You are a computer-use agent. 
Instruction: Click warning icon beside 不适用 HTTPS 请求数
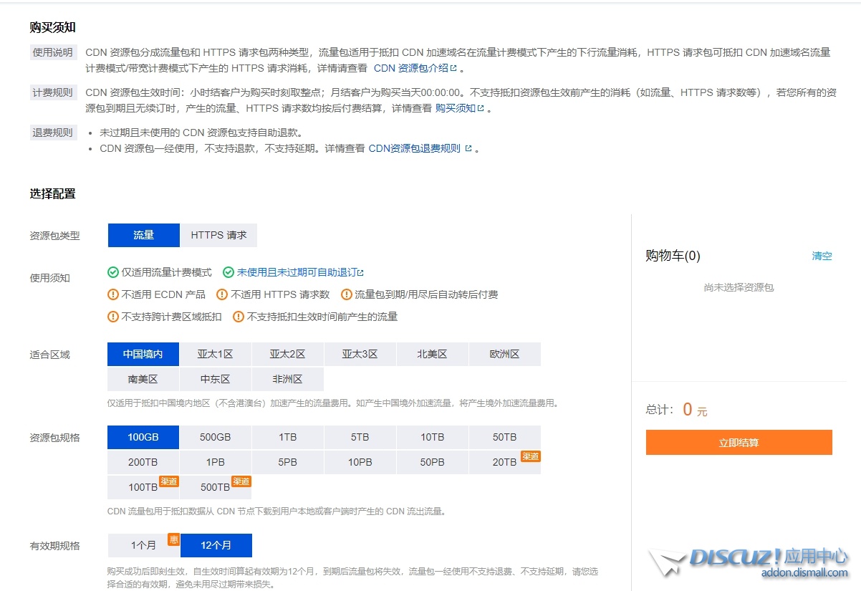point(222,294)
